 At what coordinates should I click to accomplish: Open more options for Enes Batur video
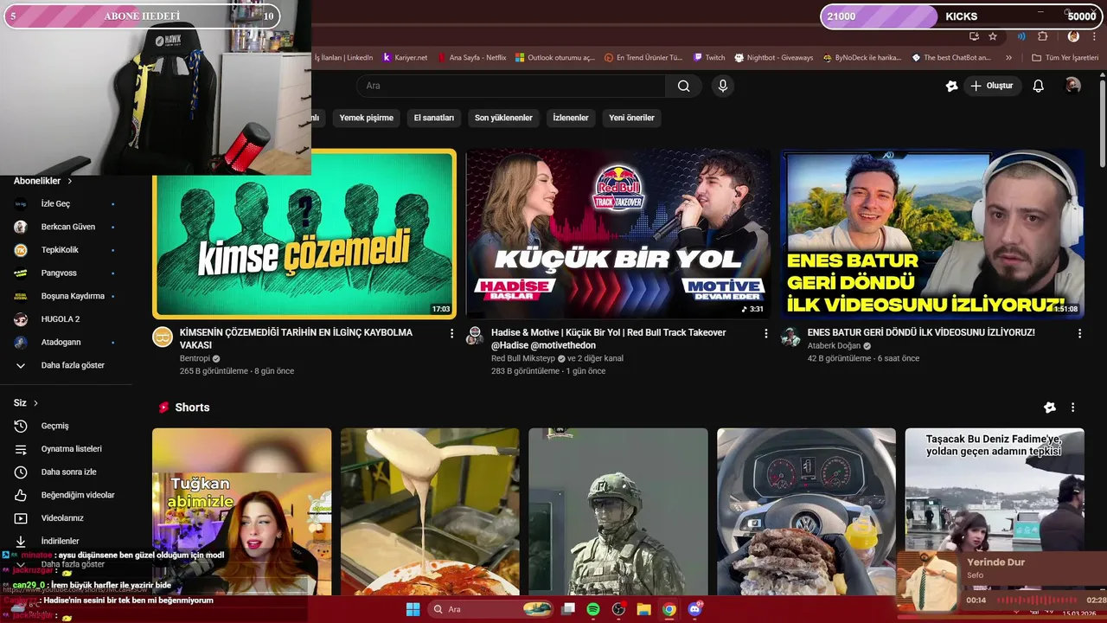pos(1079,333)
